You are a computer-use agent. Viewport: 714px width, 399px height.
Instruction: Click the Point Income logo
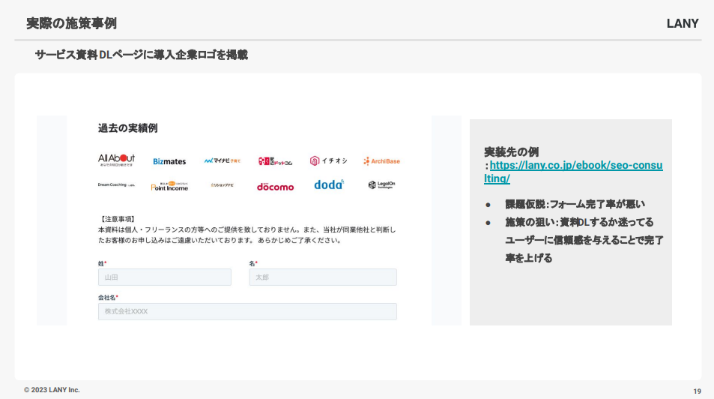(x=169, y=186)
